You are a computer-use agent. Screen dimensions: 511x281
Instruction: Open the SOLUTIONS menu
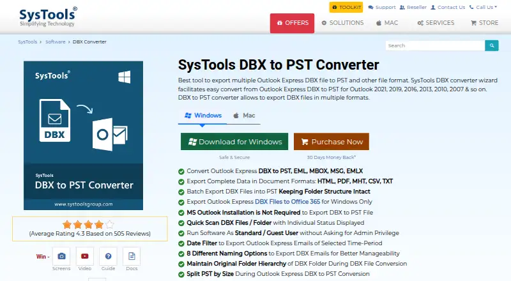[x=342, y=23]
